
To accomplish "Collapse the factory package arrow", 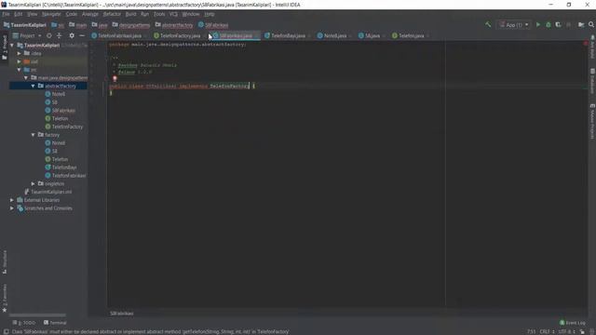I will pos(34,135).
